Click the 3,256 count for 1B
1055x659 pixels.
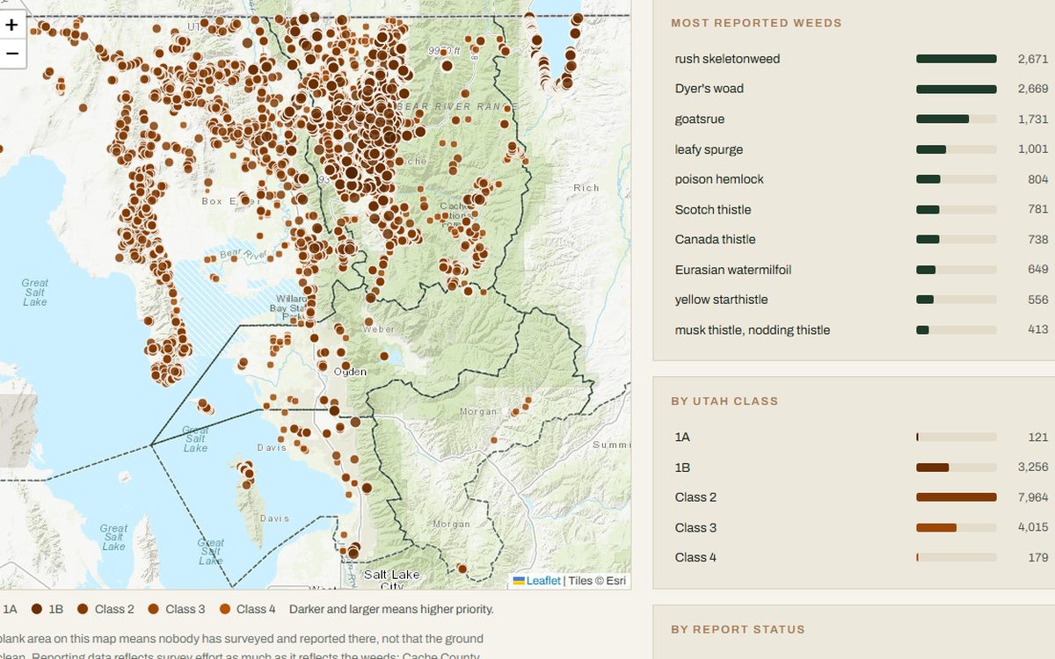click(x=1033, y=467)
